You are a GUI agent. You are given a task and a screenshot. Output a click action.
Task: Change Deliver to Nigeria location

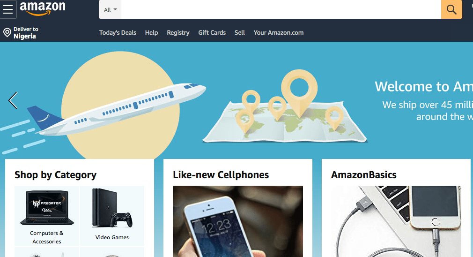coord(26,33)
